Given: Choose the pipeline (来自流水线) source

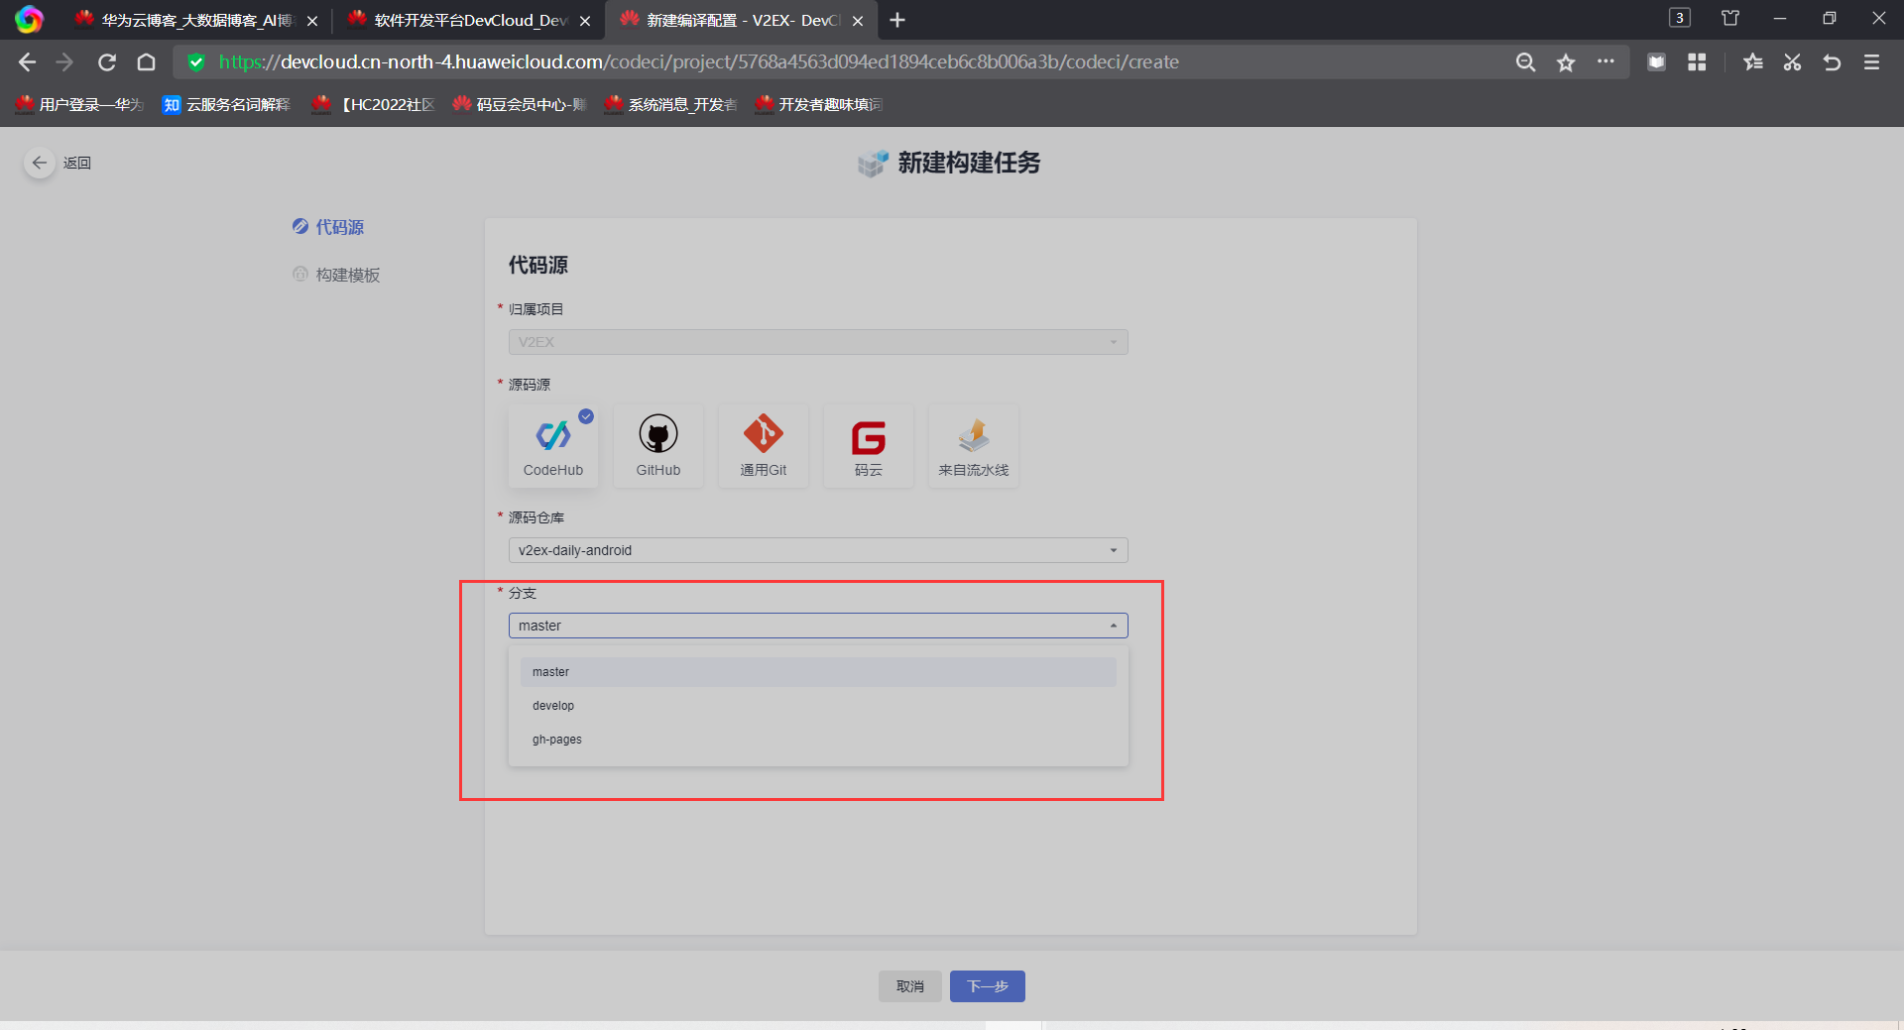Looking at the screenshot, I should coord(974,446).
